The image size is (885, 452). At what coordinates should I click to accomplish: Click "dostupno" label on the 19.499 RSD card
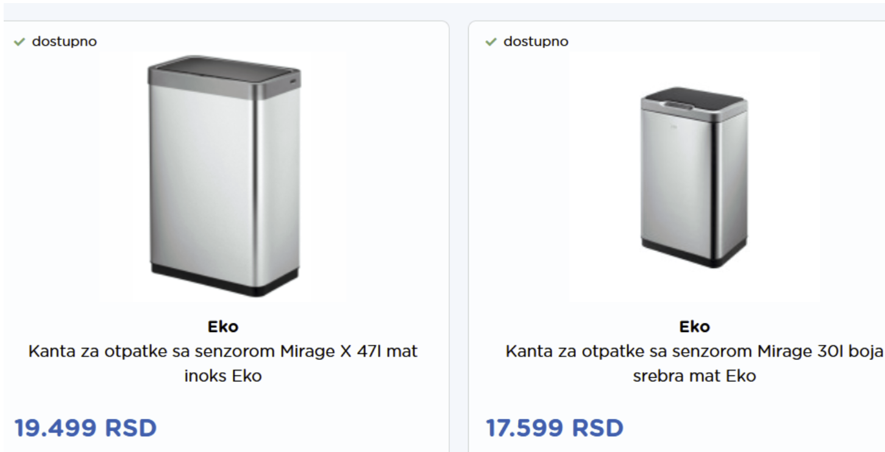pyautogui.click(x=64, y=41)
